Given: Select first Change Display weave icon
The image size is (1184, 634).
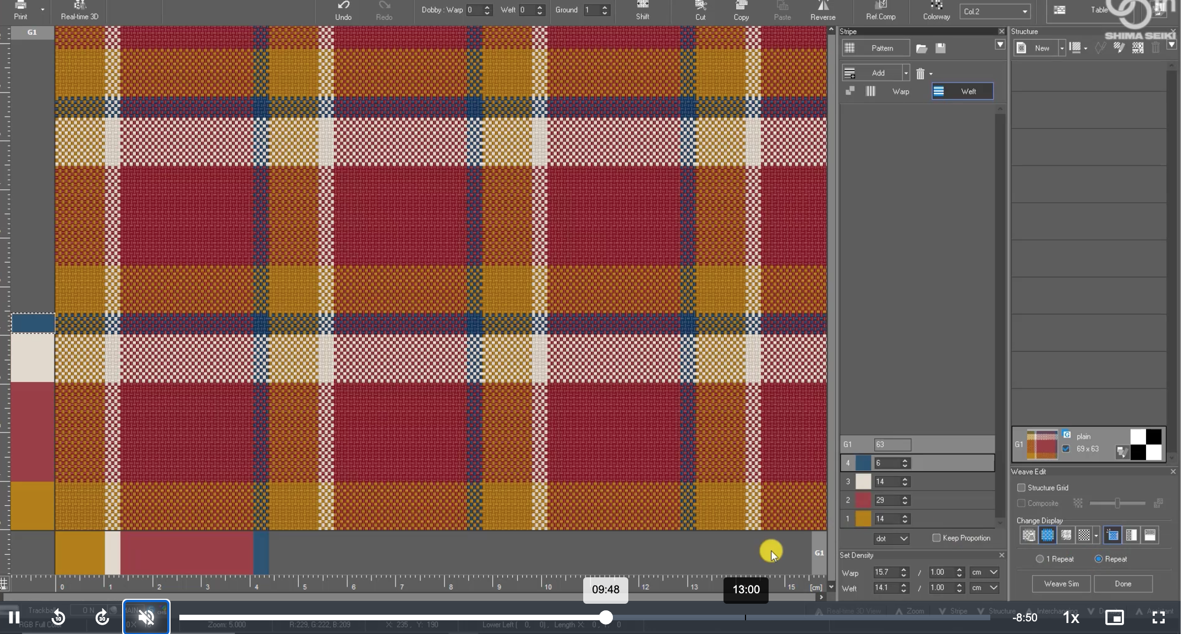Looking at the screenshot, I should (1028, 535).
